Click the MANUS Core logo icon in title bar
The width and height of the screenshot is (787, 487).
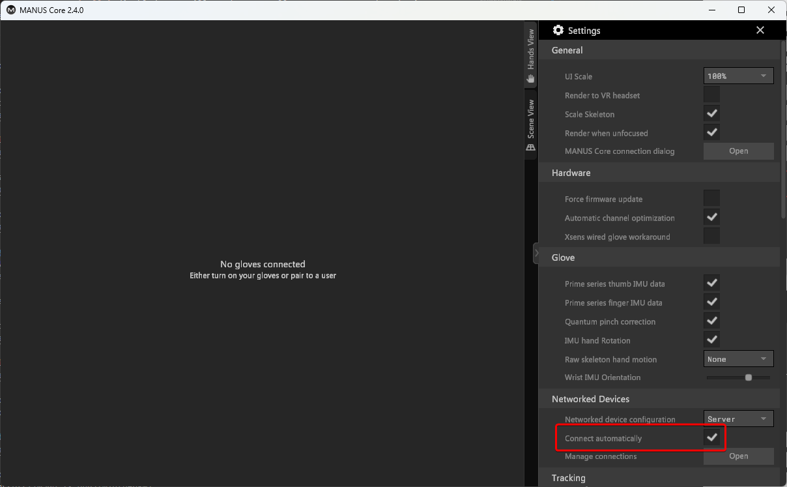pyautogui.click(x=11, y=10)
